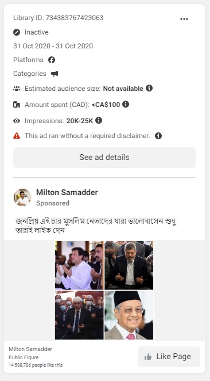Click the Milton Samadder advertiser name heading
The width and height of the screenshot is (210, 381).
pyautogui.click(x=67, y=192)
